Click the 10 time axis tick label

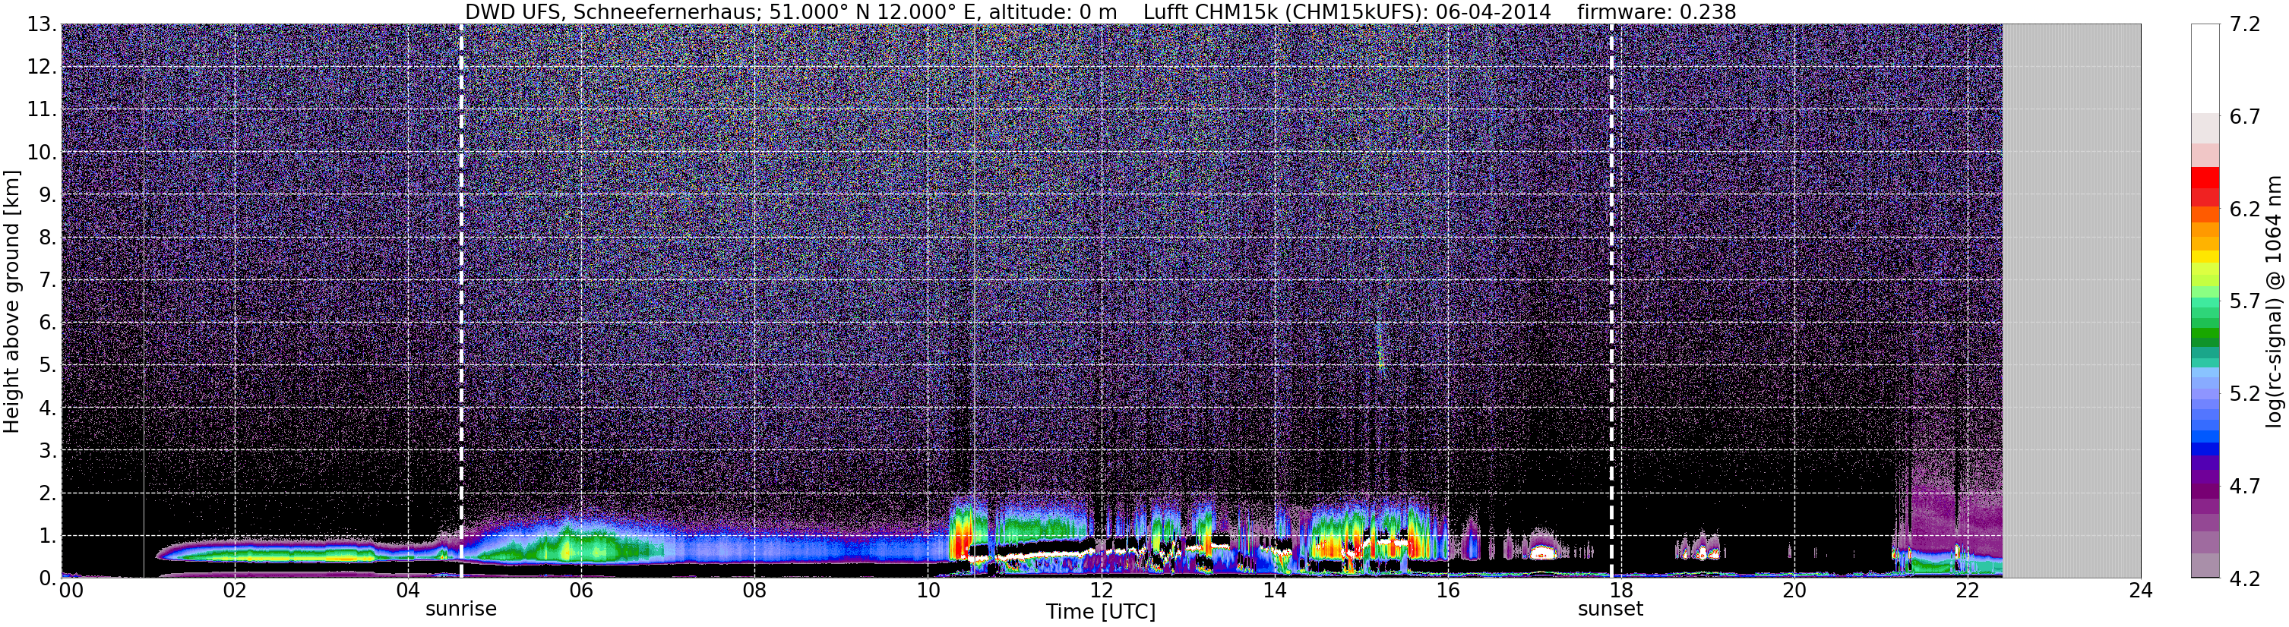click(x=927, y=591)
